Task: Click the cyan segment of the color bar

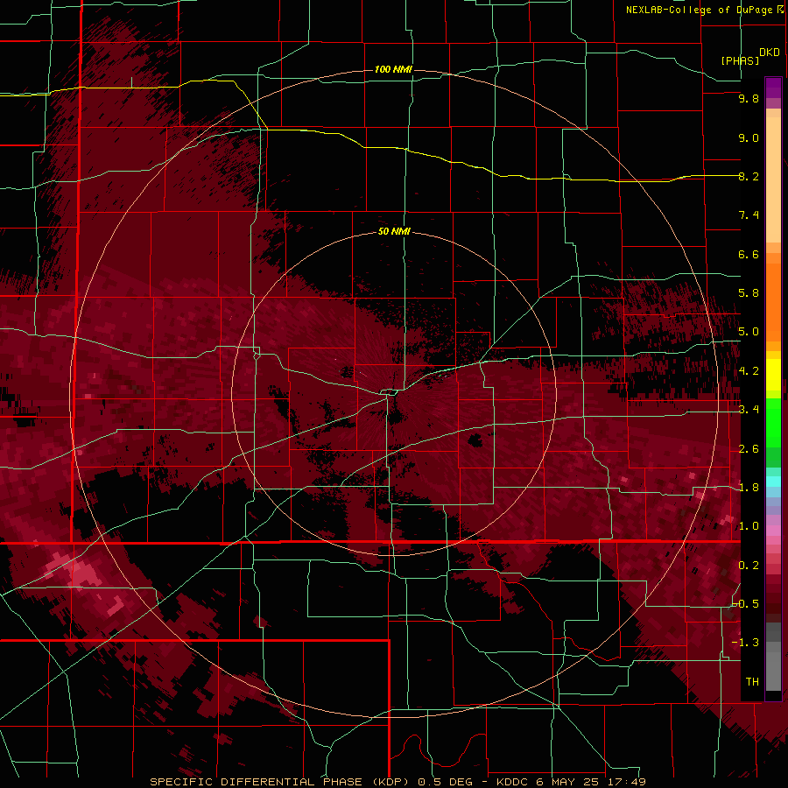Action: tap(773, 482)
